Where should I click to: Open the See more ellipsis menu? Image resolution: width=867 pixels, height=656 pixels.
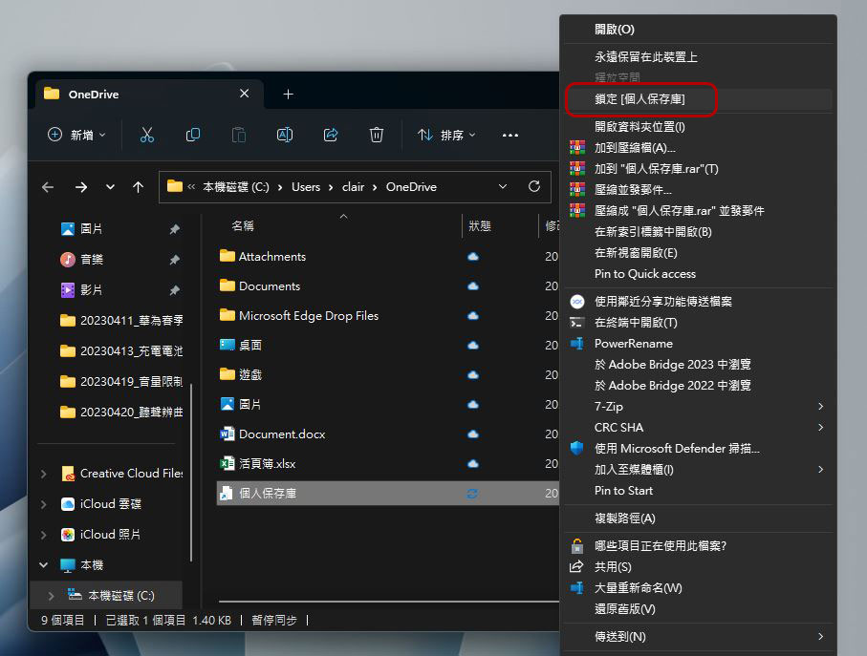coord(509,135)
